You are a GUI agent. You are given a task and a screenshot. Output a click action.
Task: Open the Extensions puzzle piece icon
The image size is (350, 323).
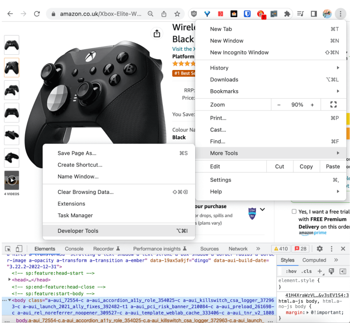click(x=287, y=14)
